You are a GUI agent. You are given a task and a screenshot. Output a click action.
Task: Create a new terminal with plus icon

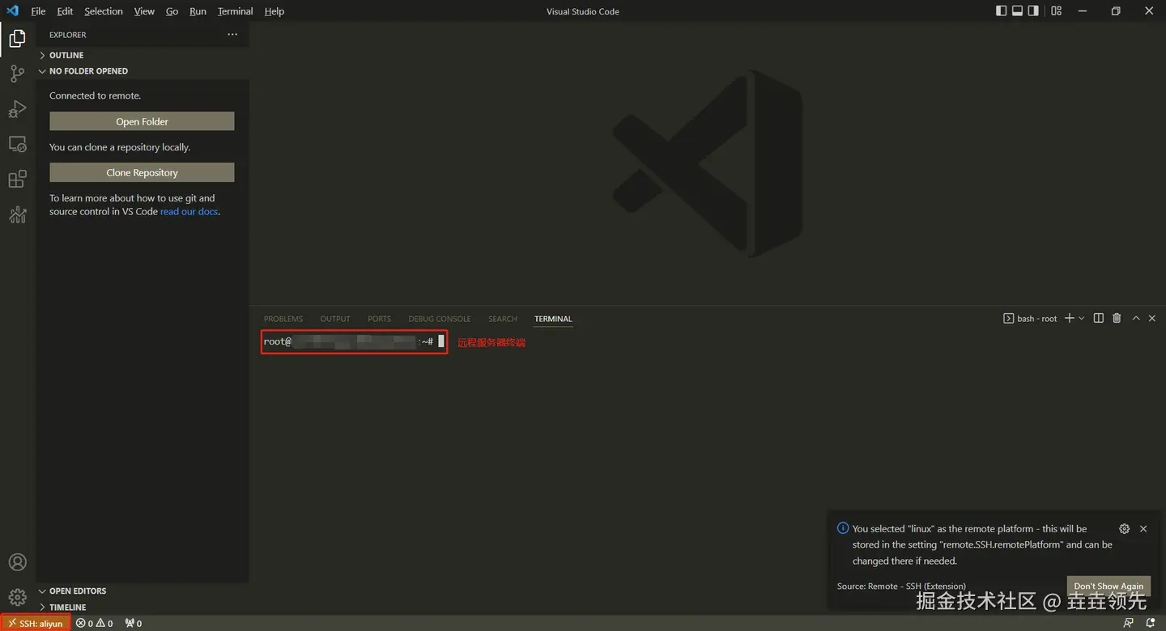point(1070,318)
